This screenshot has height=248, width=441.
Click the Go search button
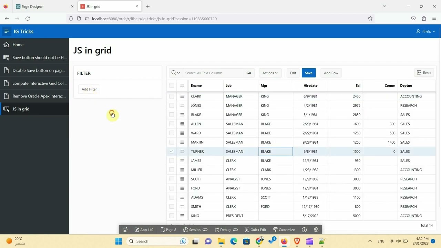(x=249, y=73)
